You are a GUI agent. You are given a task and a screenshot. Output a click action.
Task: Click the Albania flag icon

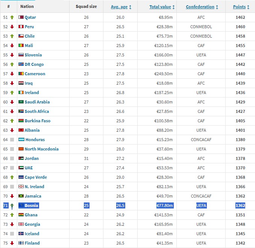point(21,130)
